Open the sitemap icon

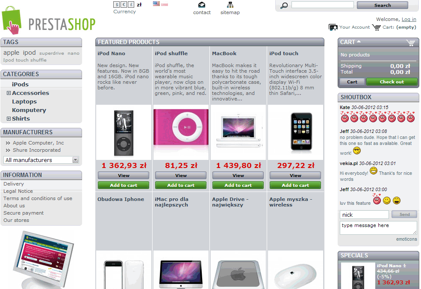coord(230,5)
